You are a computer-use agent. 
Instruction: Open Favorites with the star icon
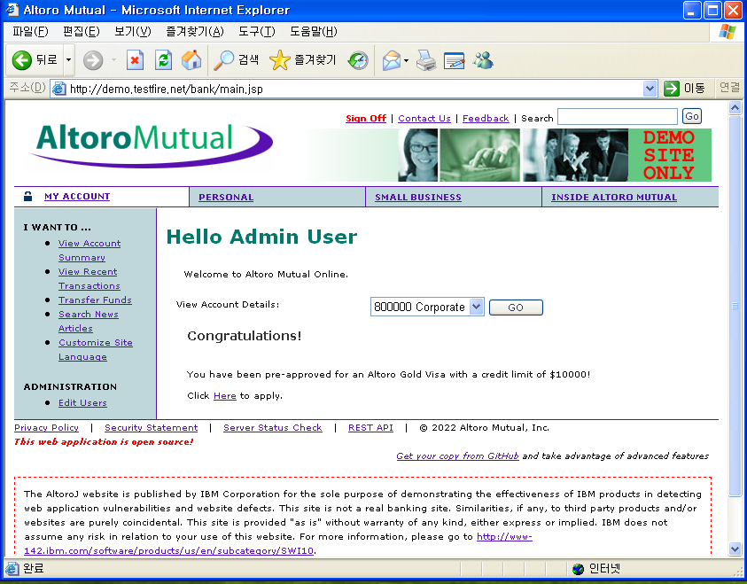(302, 60)
